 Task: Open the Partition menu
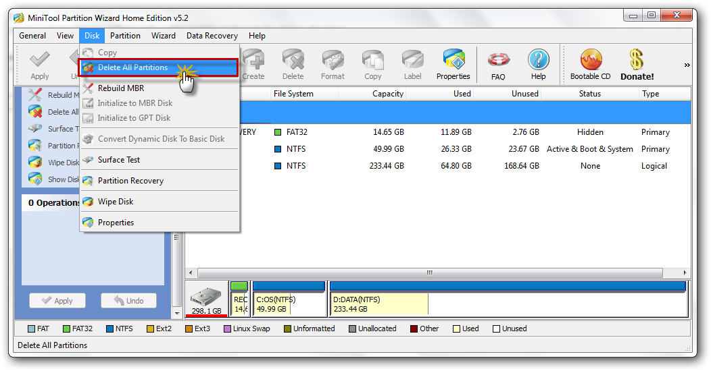pyautogui.click(x=125, y=36)
